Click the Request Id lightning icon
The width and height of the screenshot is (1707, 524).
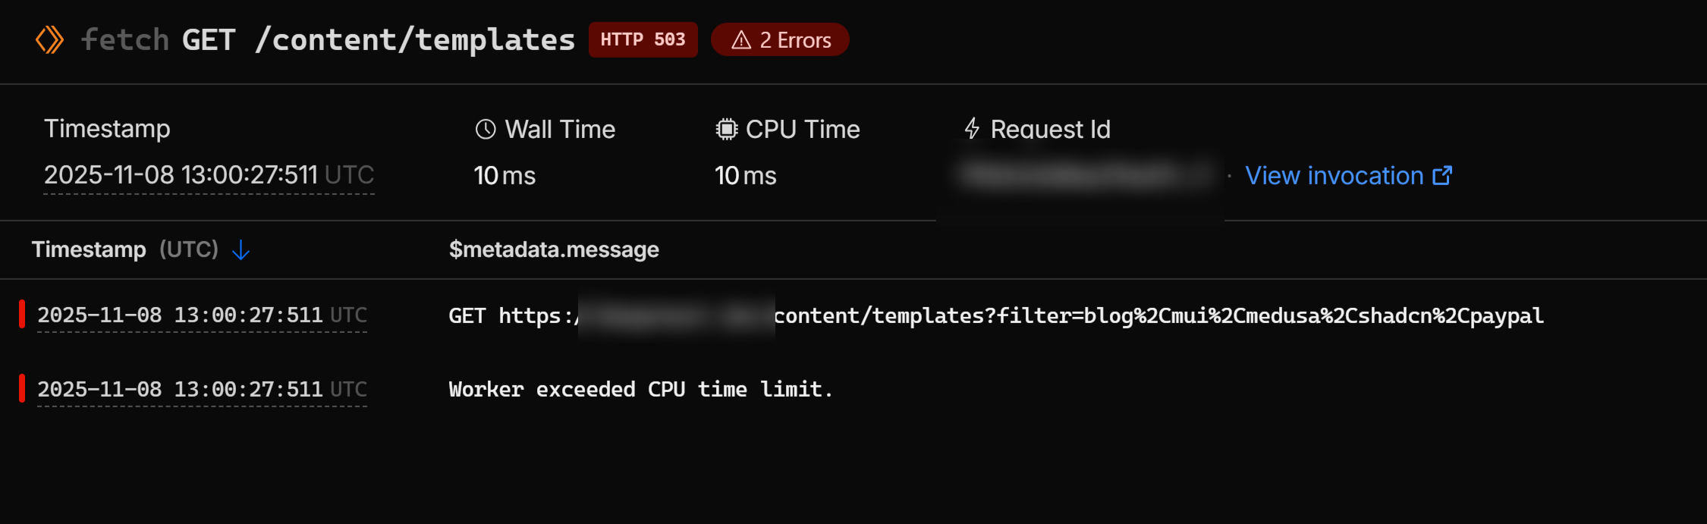(972, 129)
